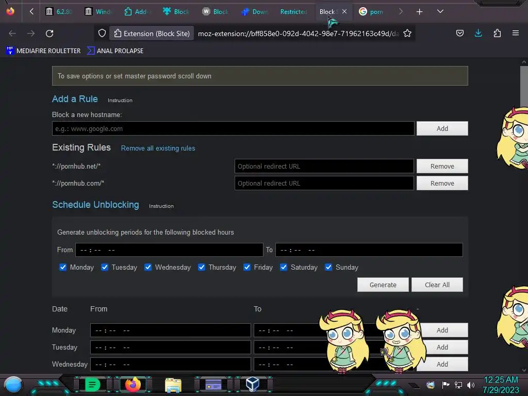528x396 pixels.
Task: Go back to previous page
Action: click(12, 34)
